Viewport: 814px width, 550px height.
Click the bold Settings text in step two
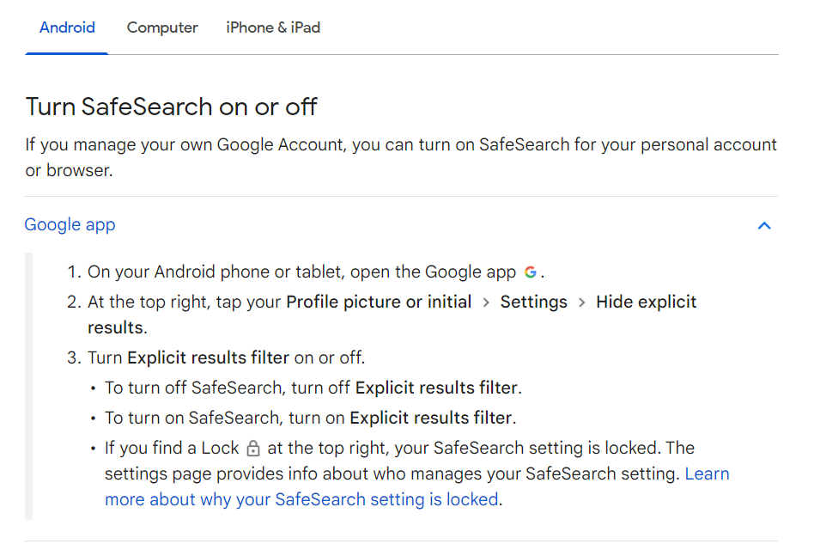tap(534, 302)
